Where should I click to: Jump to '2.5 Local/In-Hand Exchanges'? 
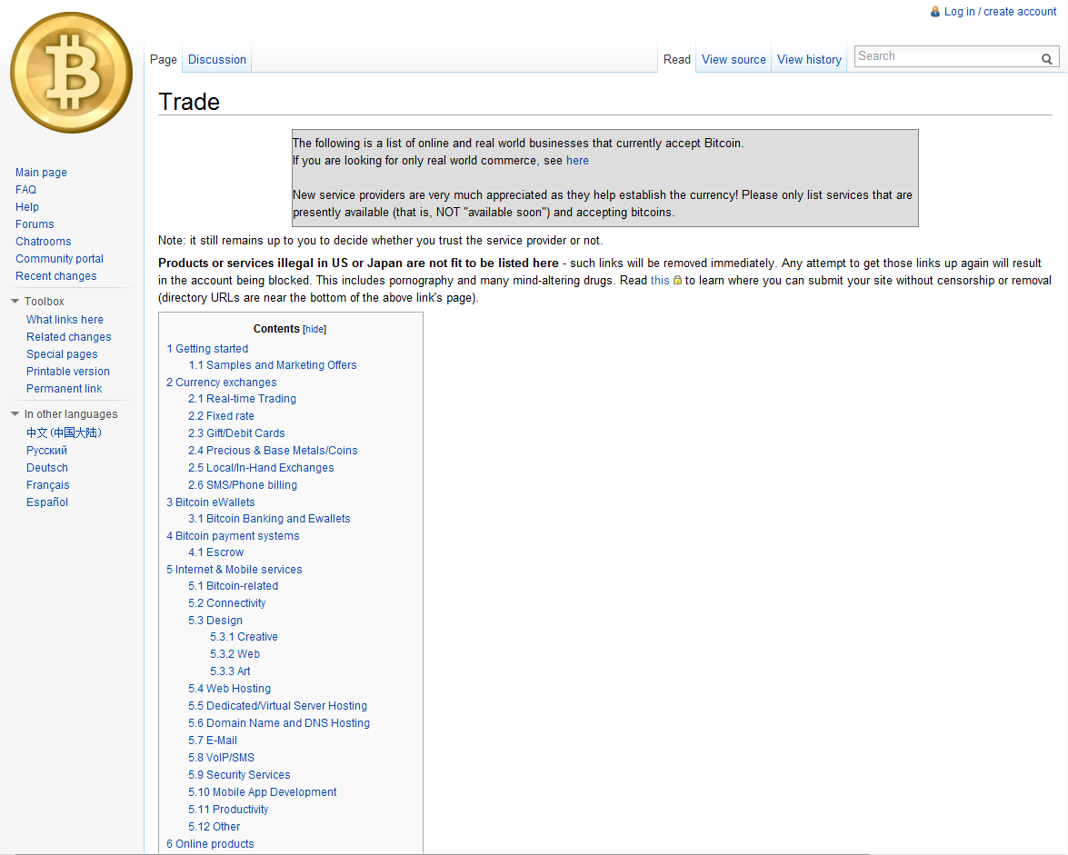point(262,468)
